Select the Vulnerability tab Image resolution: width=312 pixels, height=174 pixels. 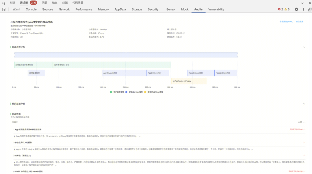[216, 9]
